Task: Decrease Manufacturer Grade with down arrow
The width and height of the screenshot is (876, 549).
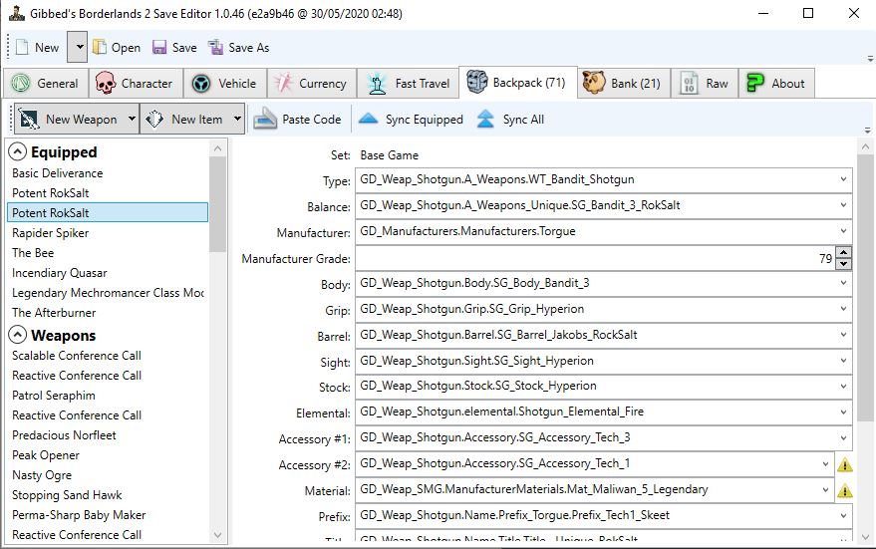Action: (x=843, y=264)
